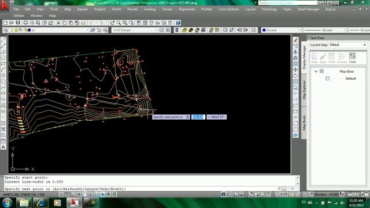
Task: Select the Multiline Text A tool
Action: [x=3, y=147]
